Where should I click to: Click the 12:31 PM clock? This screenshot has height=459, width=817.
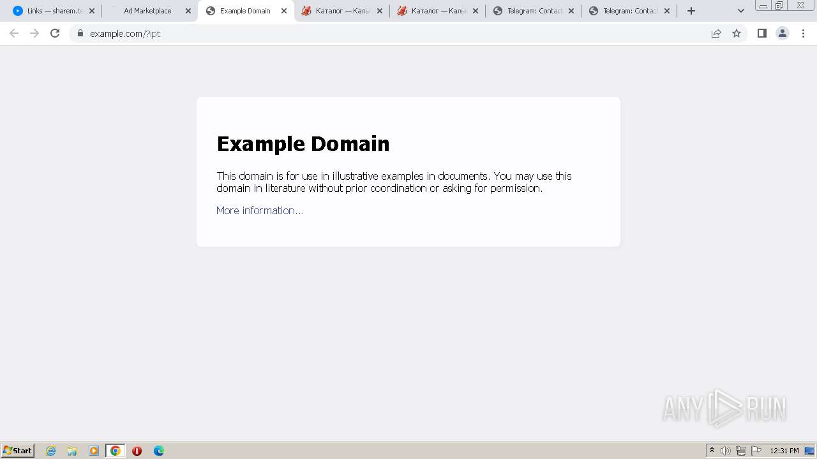pyautogui.click(x=784, y=451)
